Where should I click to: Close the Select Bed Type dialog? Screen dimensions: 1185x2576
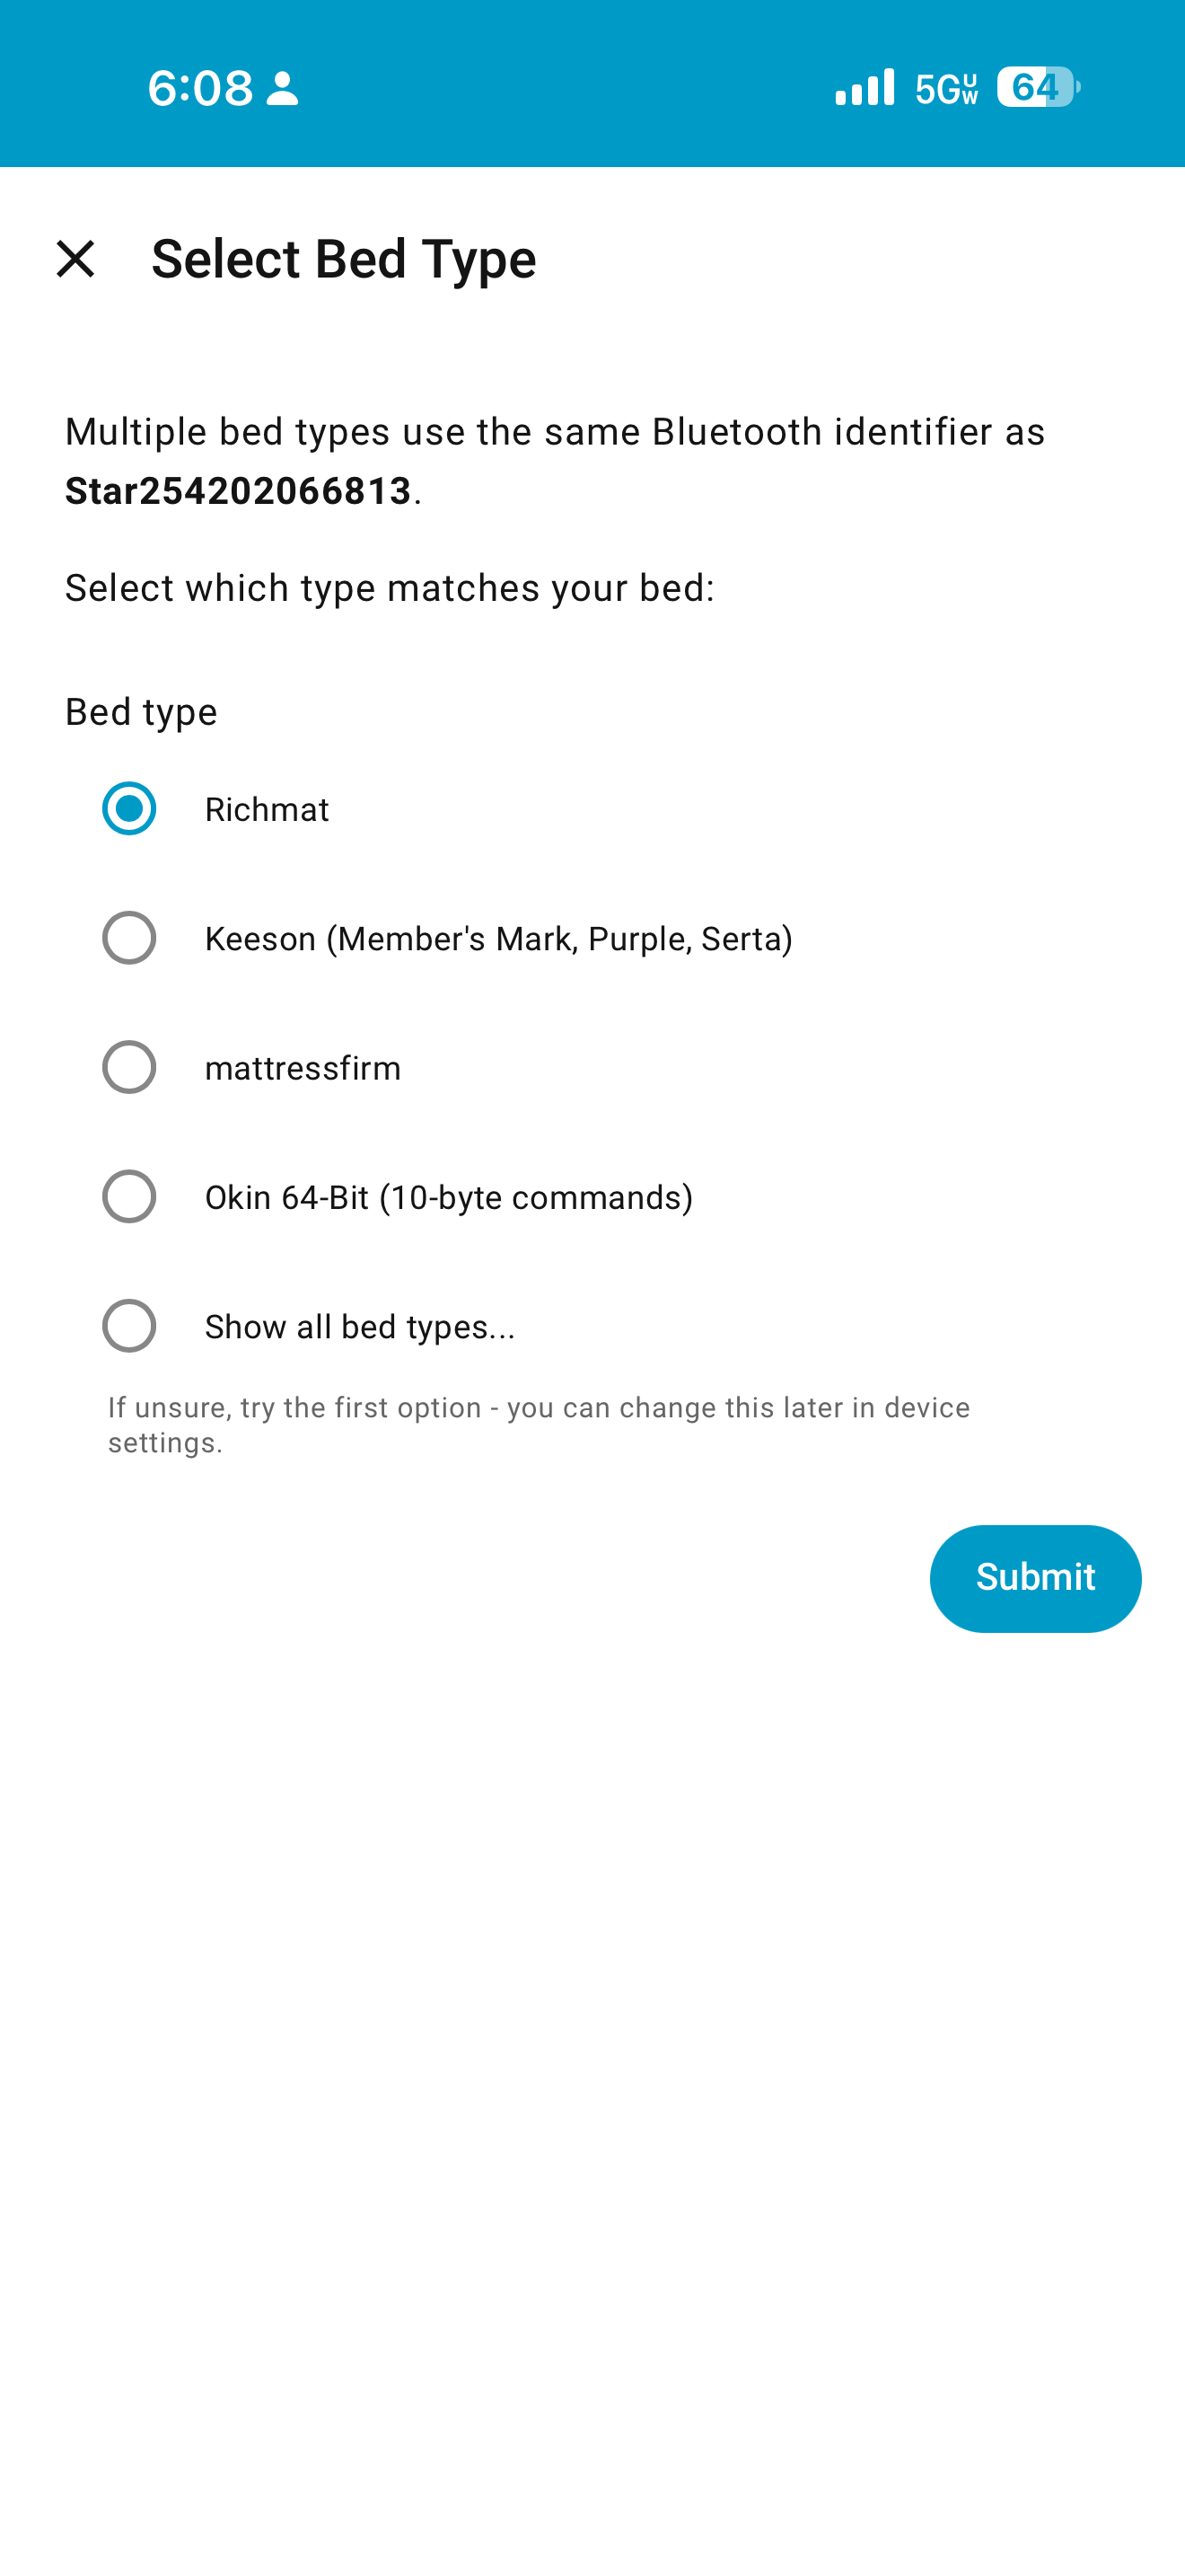click(x=76, y=259)
